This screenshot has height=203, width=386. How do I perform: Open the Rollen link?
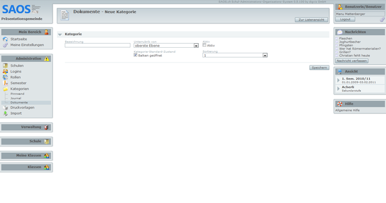[x=15, y=77]
